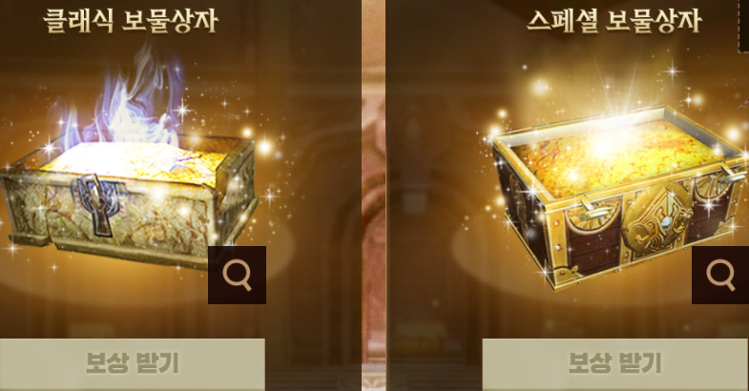Click the center pillar divider between the chests
Image resolution: width=749 pixels, height=391 pixels.
tap(373, 195)
